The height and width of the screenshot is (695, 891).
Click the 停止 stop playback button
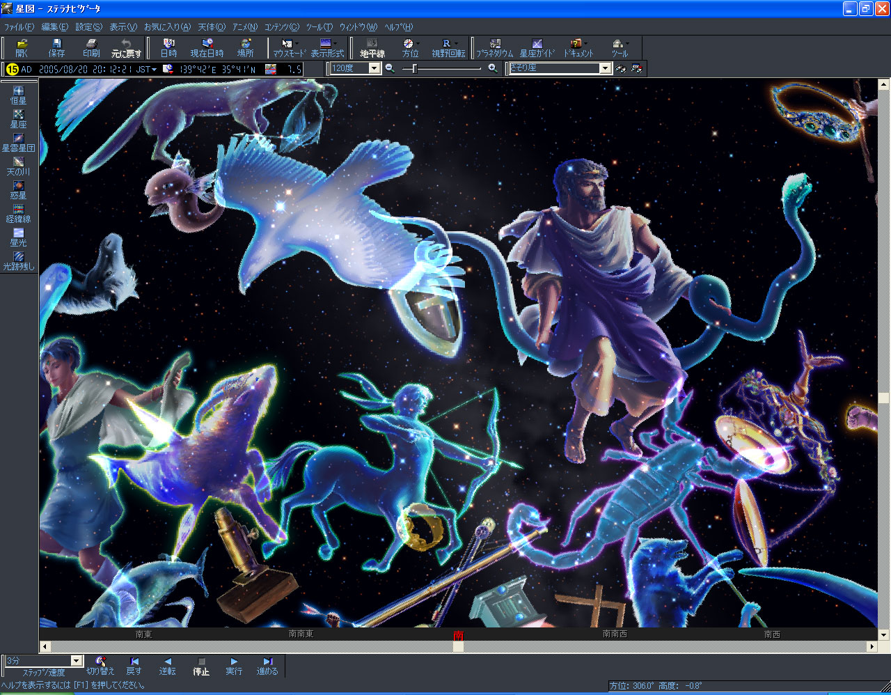pos(201,666)
